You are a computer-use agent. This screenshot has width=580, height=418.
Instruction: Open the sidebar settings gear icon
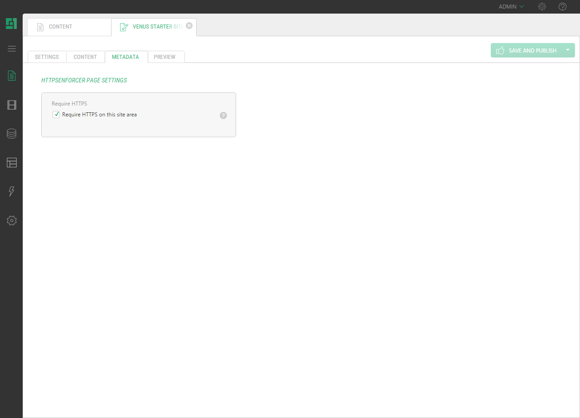pos(12,221)
